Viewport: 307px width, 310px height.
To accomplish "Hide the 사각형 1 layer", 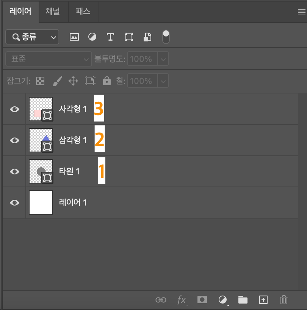I will (14, 109).
